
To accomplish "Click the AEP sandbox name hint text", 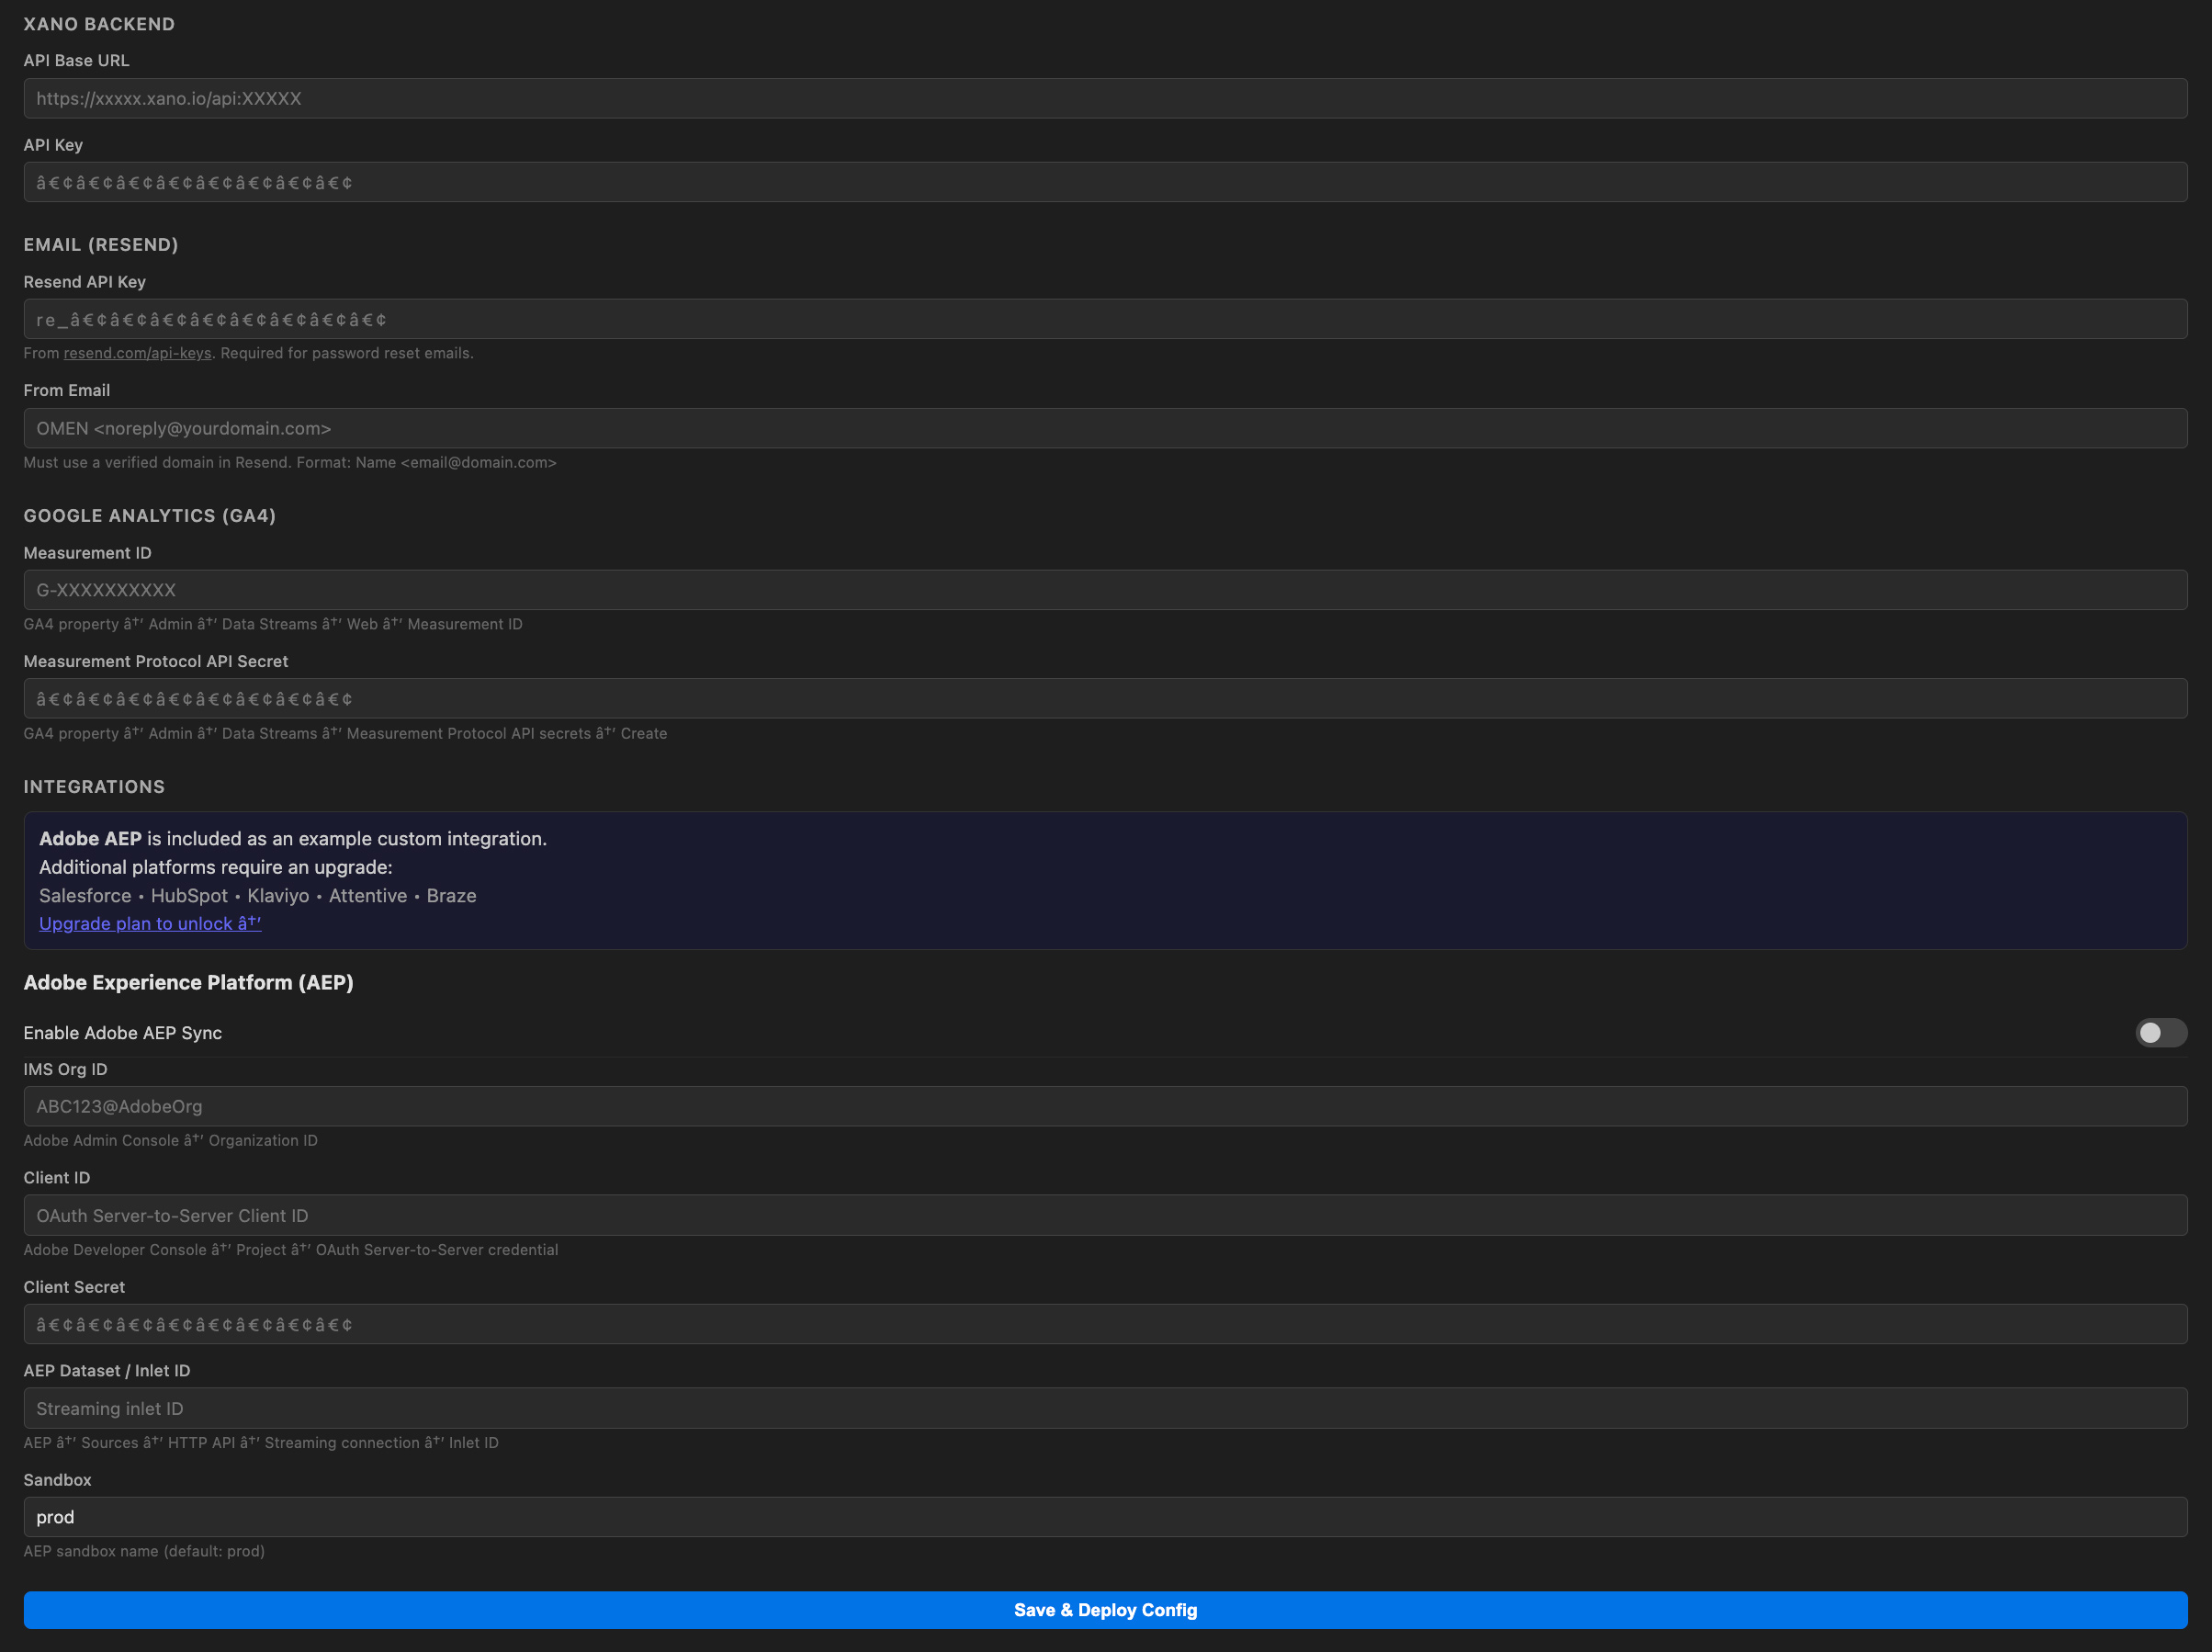I will click(144, 1552).
